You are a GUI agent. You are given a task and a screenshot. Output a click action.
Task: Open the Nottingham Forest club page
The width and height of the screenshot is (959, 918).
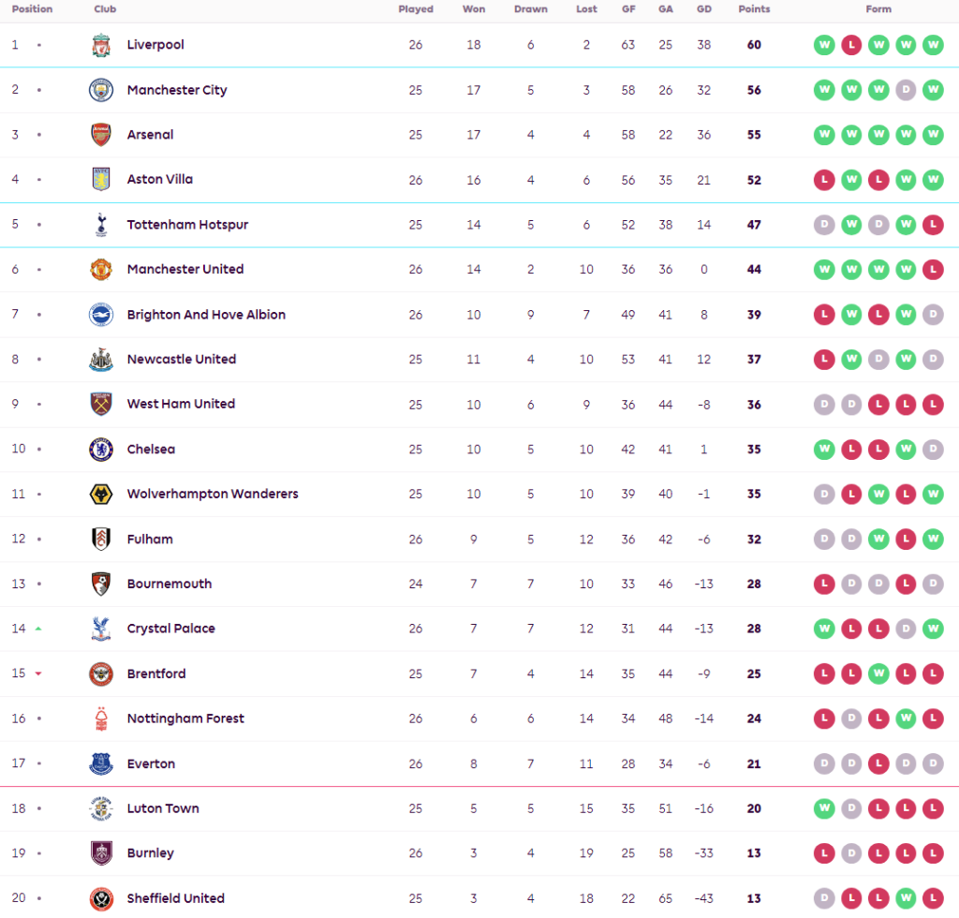point(185,718)
